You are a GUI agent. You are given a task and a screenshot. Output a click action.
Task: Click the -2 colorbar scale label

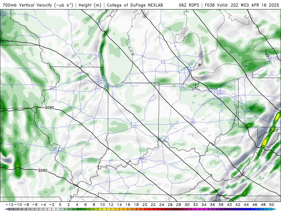52,205
